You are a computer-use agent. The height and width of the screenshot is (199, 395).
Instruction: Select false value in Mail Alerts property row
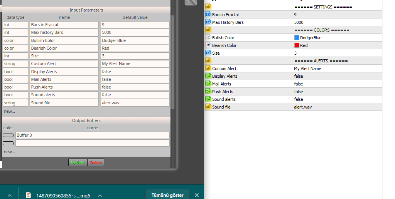point(338,84)
